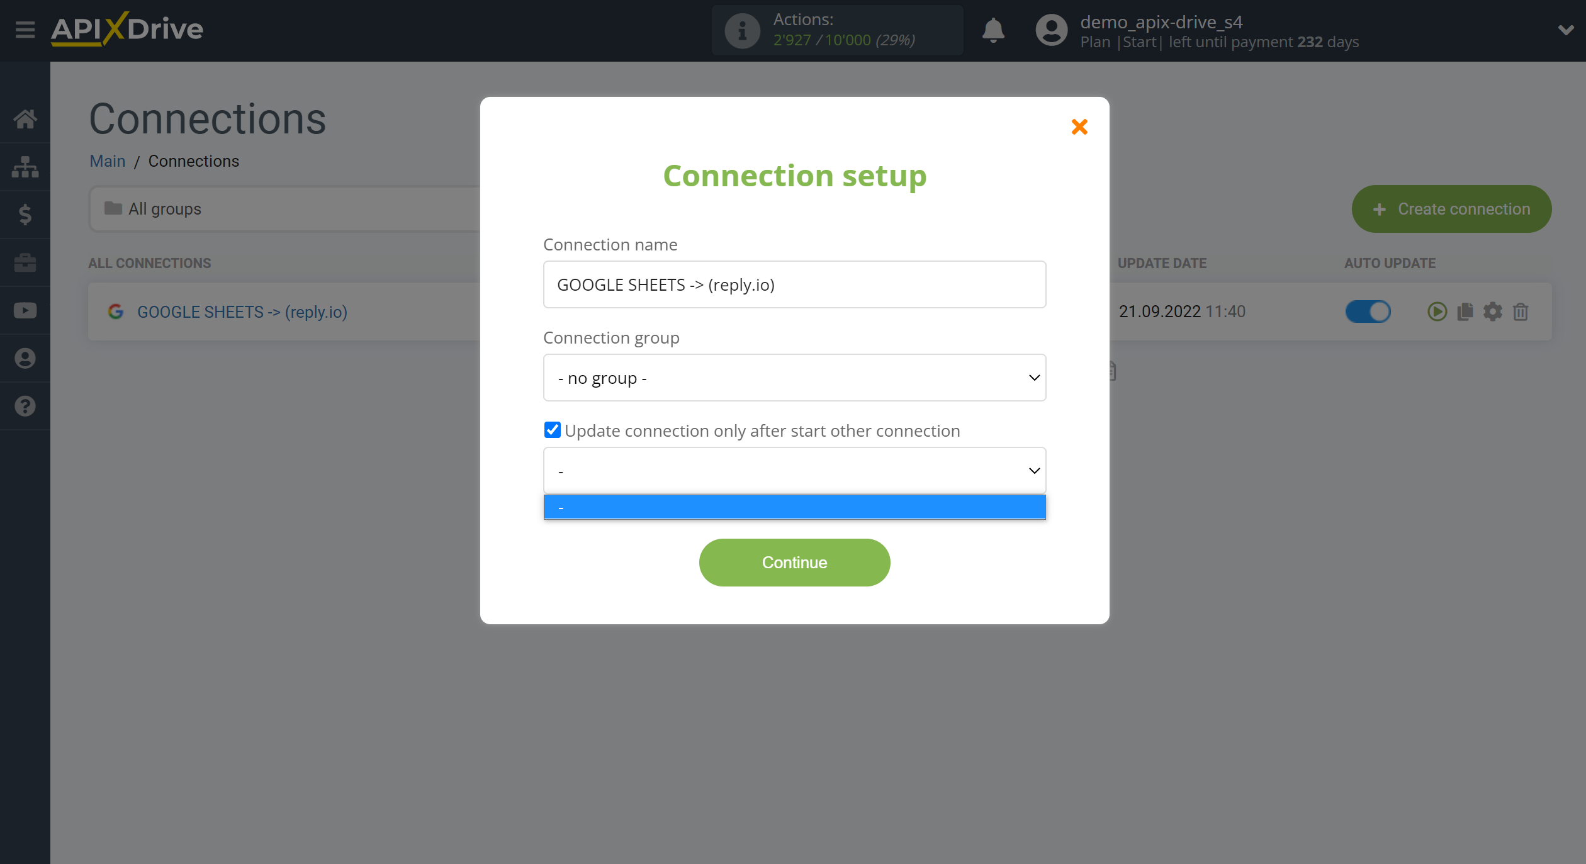
Task: Enable the update connection only after start other connection checkbox
Action: (551, 430)
